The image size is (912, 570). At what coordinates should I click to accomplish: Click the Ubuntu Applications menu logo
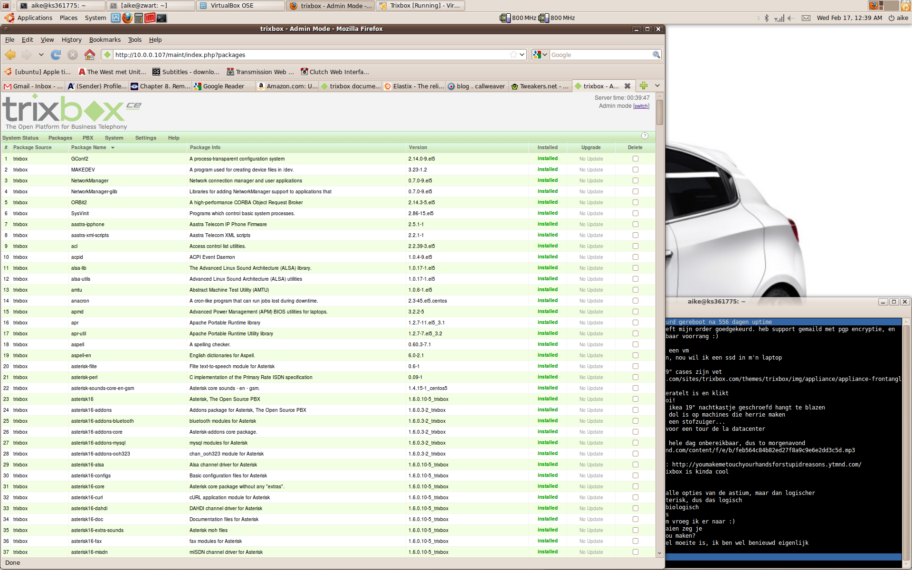[x=9, y=18]
